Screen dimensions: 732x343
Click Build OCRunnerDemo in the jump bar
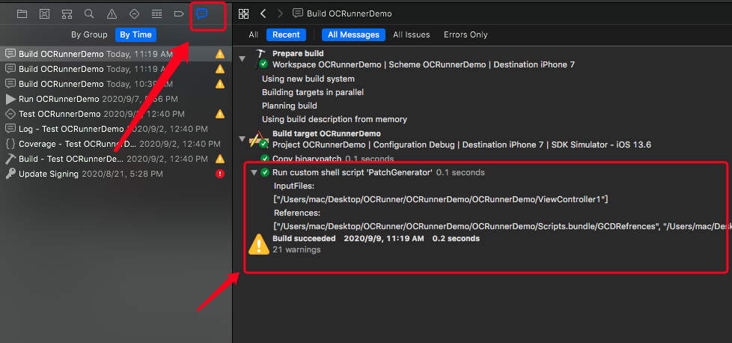point(342,13)
